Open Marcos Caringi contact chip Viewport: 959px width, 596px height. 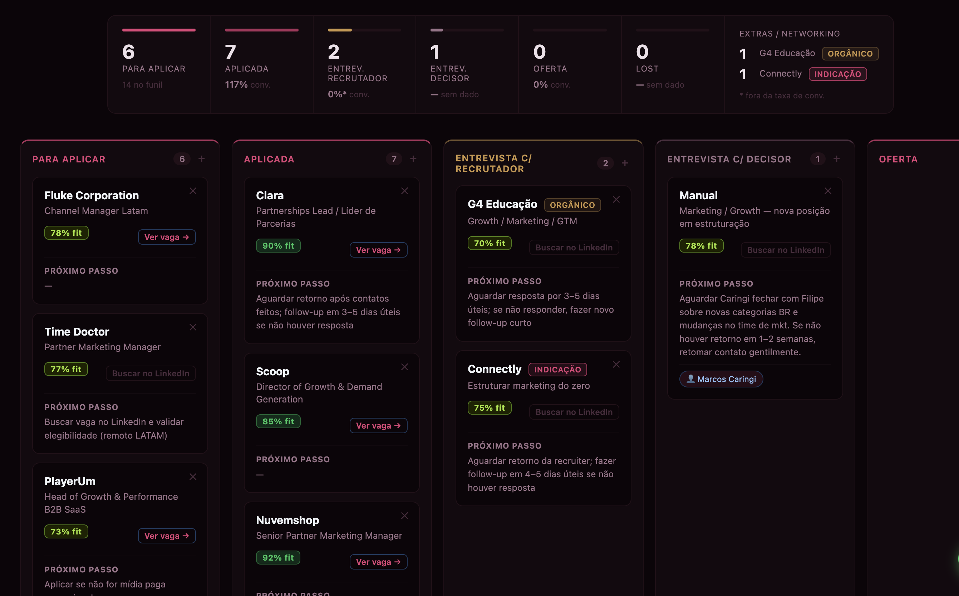point(721,379)
